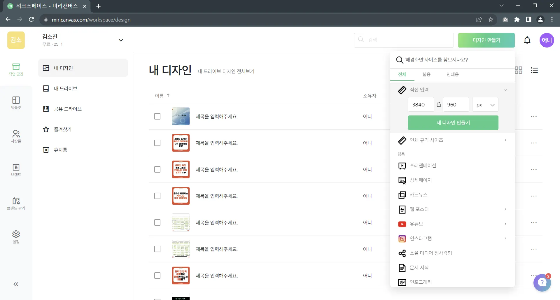This screenshot has height=300, width=560.
Task: Click the 새 디자인 만들기 button
Action: pyautogui.click(x=453, y=123)
